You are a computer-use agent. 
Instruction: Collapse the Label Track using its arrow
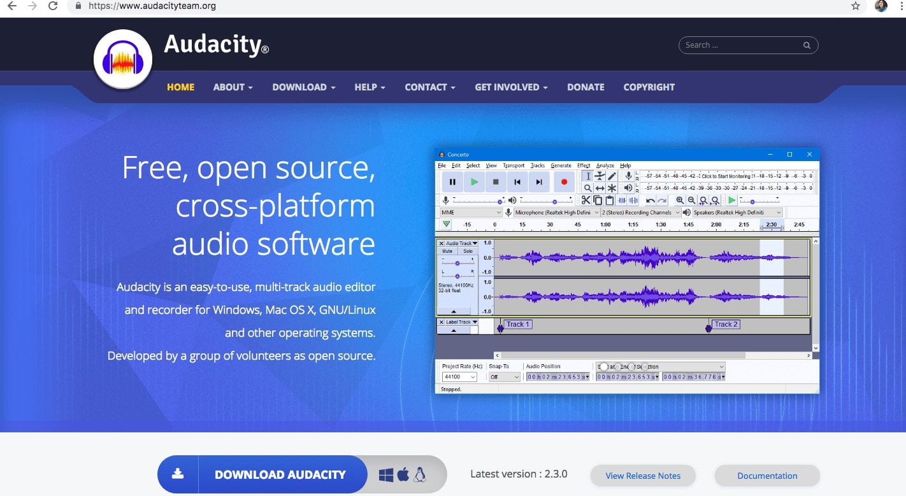coord(453,330)
